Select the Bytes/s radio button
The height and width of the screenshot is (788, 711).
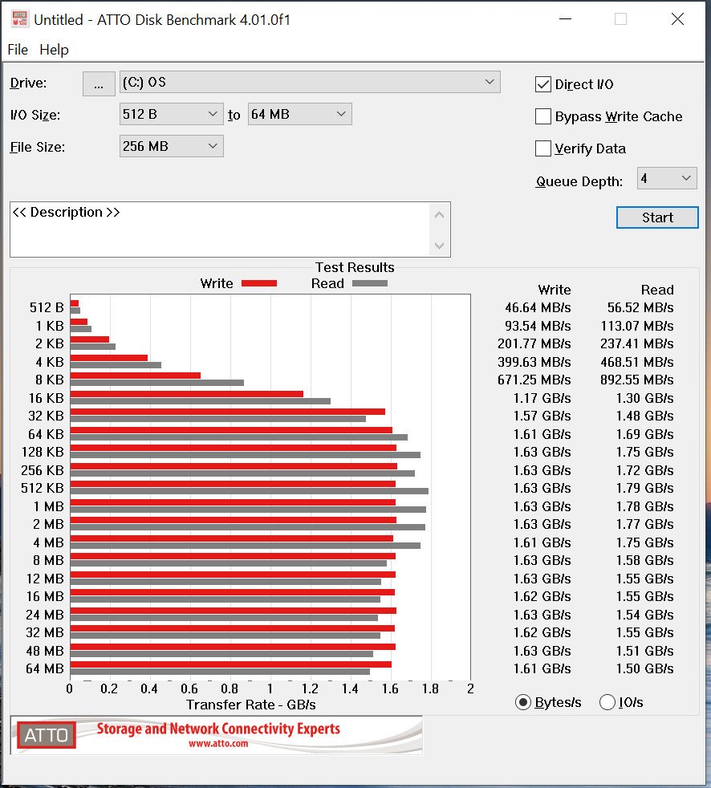click(x=523, y=702)
